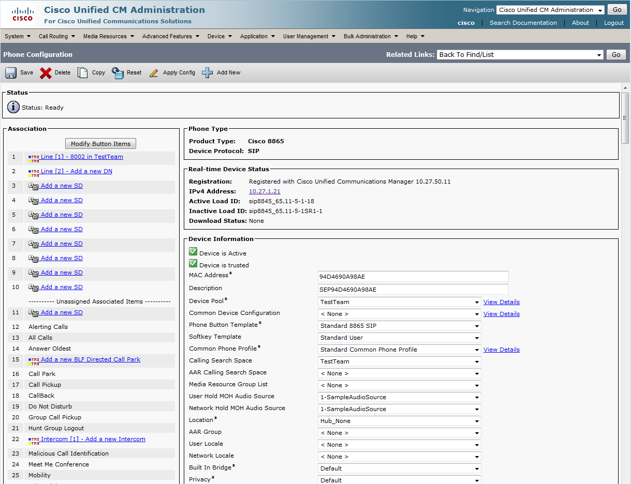Open Line [1] - 8002 in TestTeam

click(x=82, y=157)
